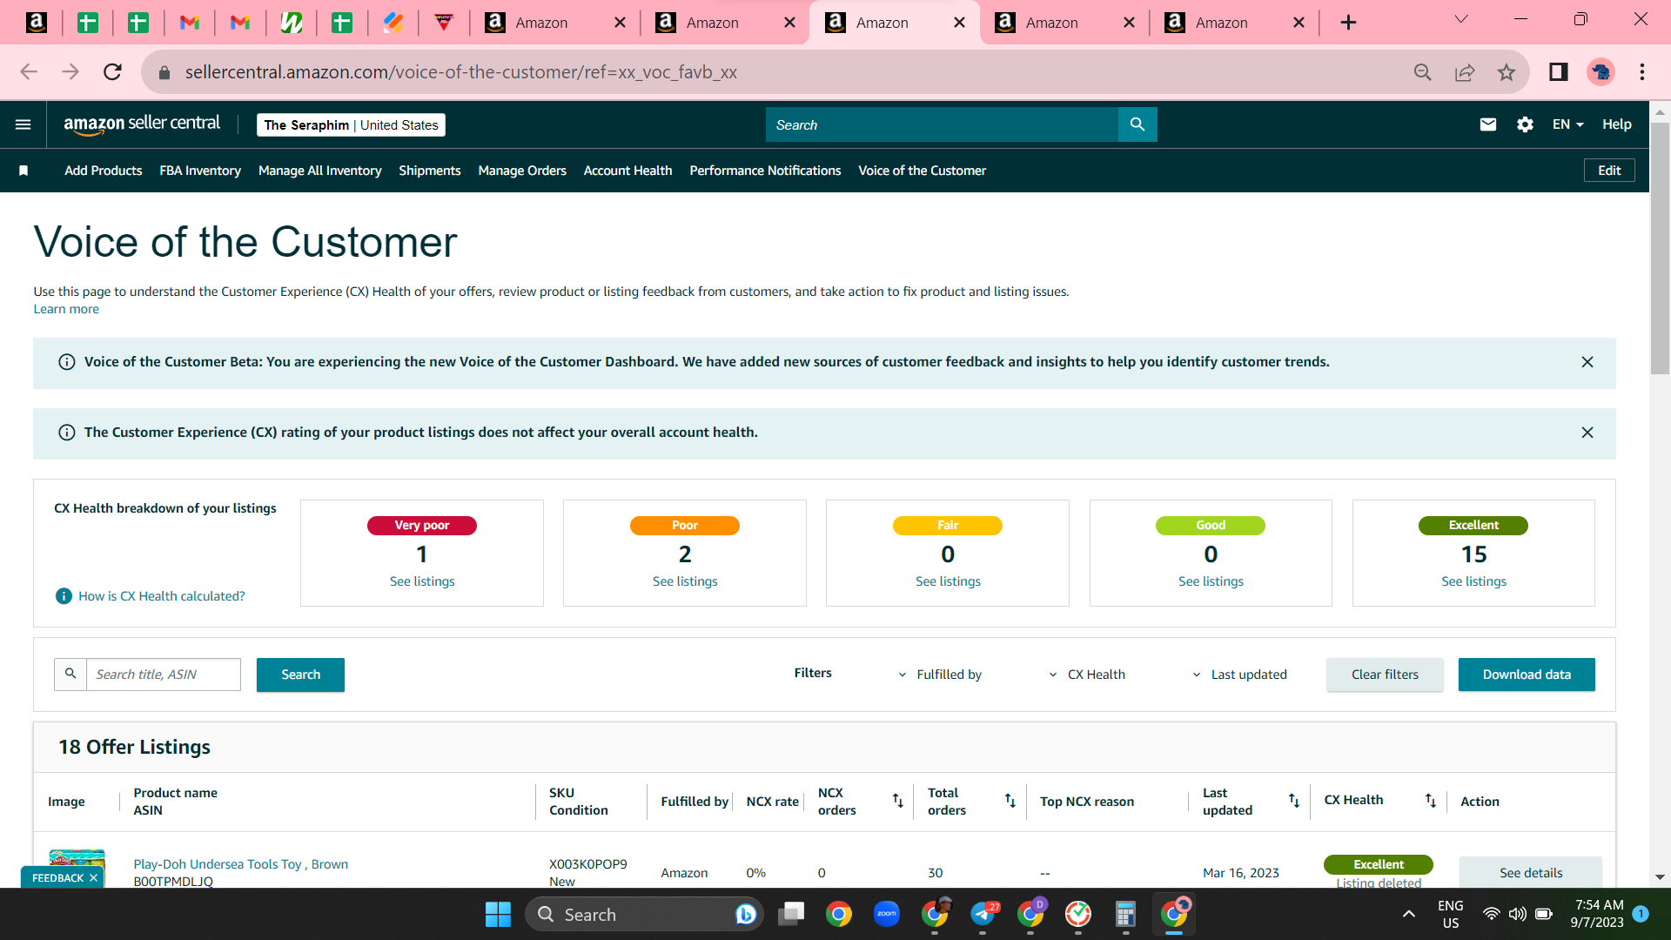See details for Play-Doh listing

click(x=1531, y=872)
